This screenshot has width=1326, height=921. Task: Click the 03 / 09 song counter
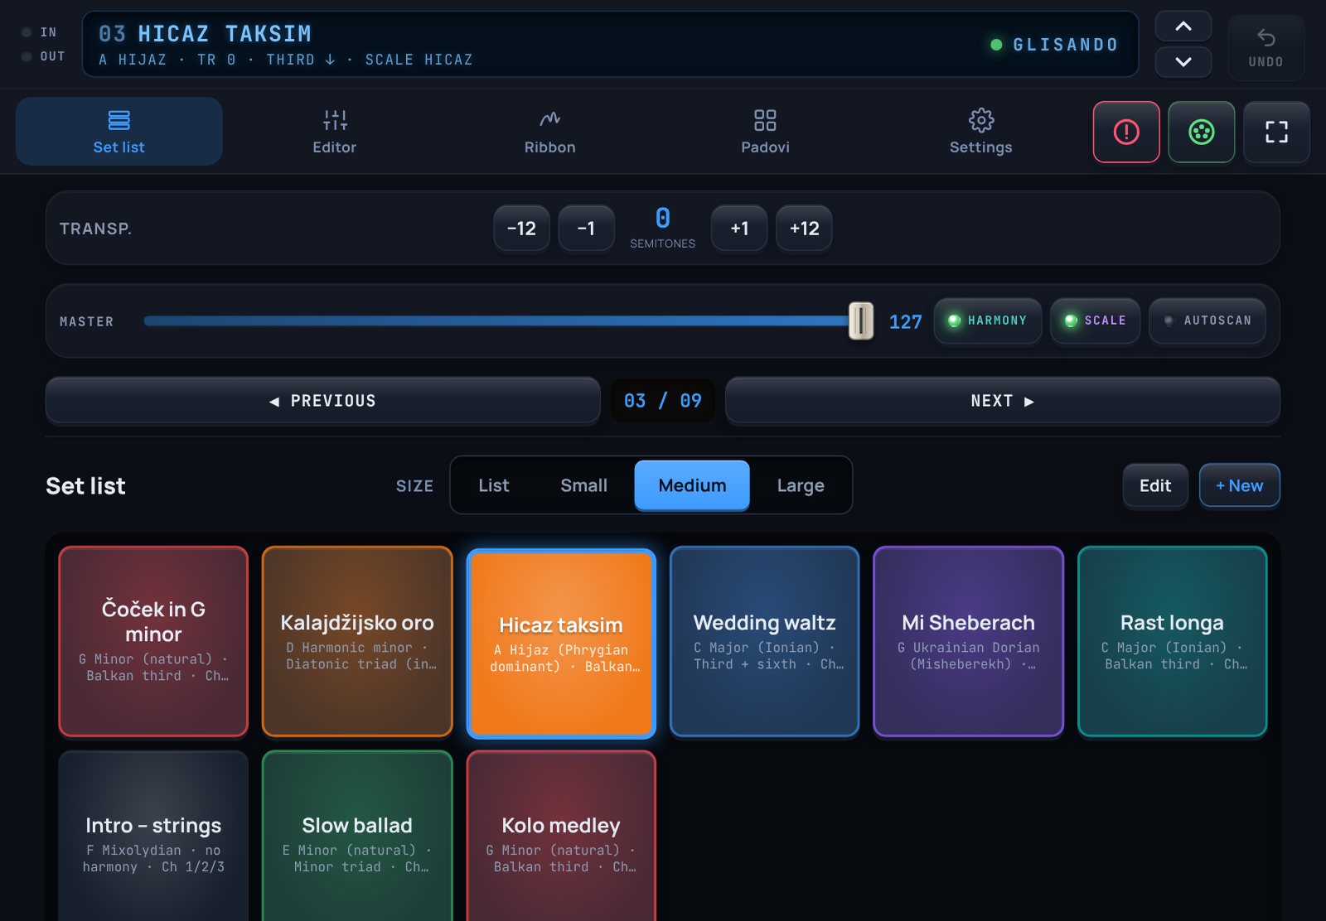(663, 401)
